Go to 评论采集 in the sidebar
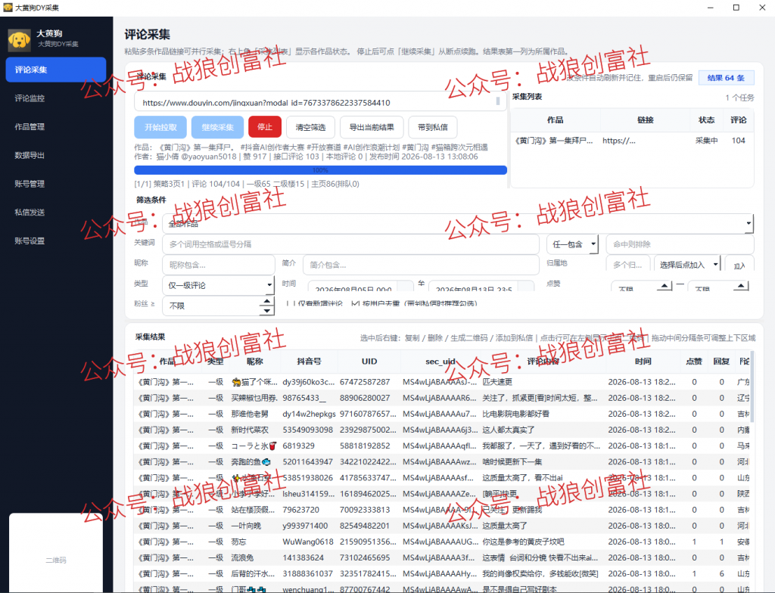Image resolution: width=775 pixels, height=593 pixels. pos(56,70)
